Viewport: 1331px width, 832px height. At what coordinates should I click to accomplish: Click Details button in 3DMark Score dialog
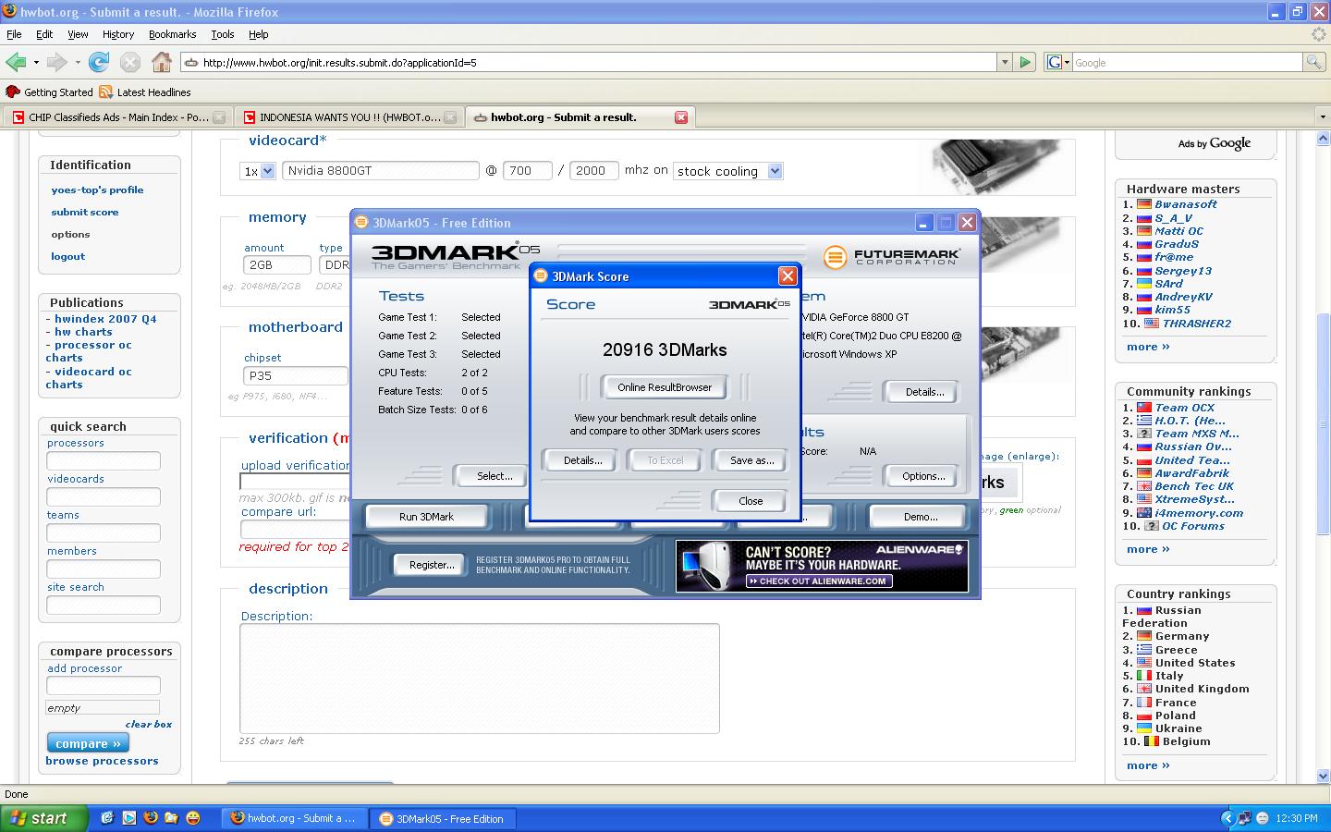click(x=582, y=460)
